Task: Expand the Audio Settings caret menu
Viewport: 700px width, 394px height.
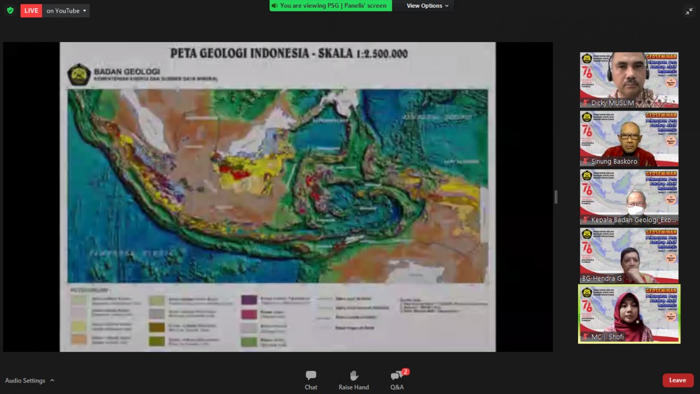Action: pyautogui.click(x=52, y=380)
